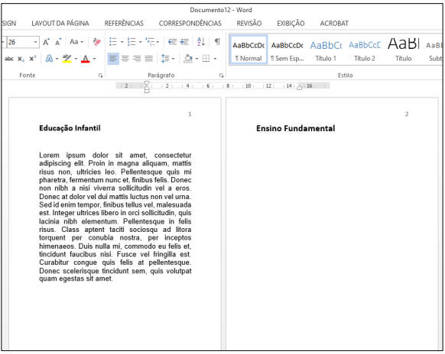
Task: Open borders dropdown arrow
Action: (215, 59)
